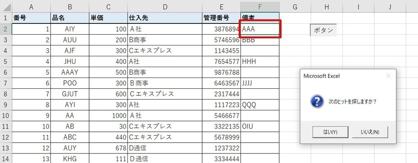The height and width of the screenshot is (163, 418).
Task: Select product name cell KHG
Action: tap(70, 159)
